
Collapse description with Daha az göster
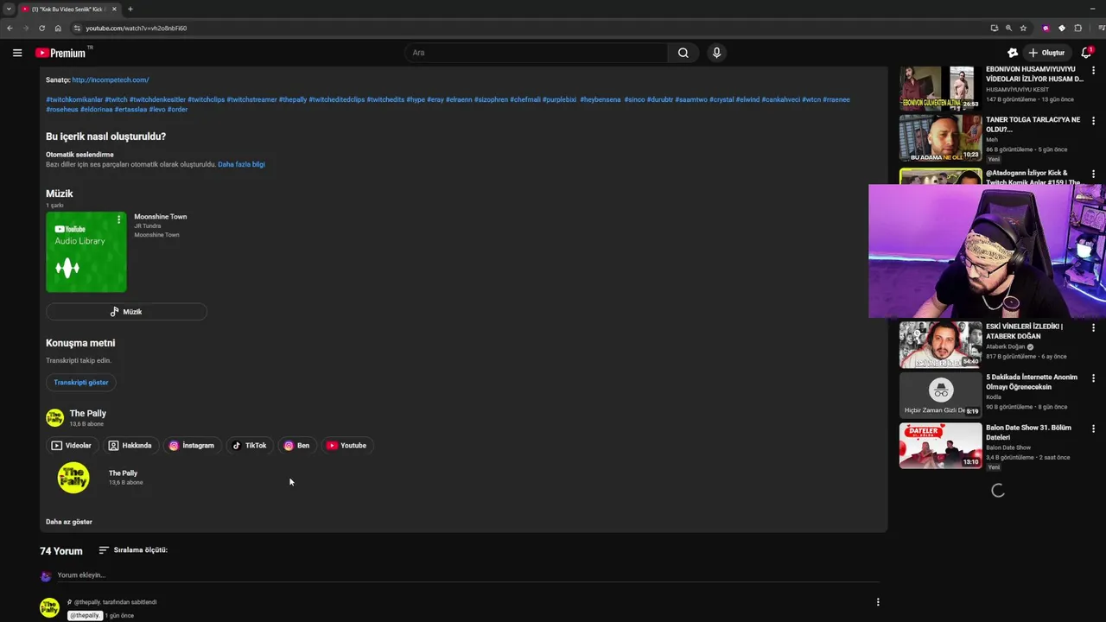click(69, 522)
